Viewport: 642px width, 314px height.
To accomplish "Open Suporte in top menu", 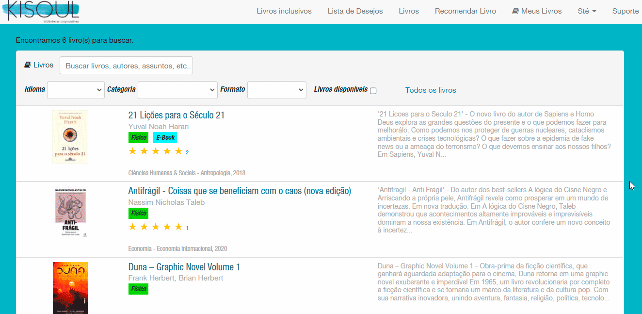I will (626, 11).
